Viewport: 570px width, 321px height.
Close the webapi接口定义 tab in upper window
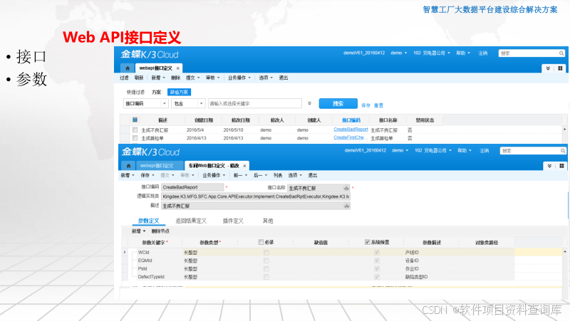coord(177,68)
